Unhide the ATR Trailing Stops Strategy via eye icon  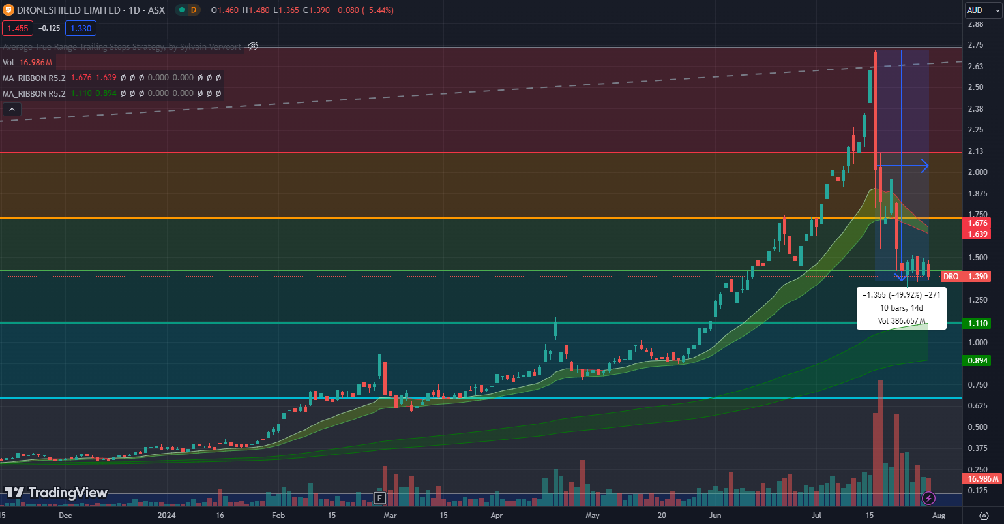coord(252,46)
